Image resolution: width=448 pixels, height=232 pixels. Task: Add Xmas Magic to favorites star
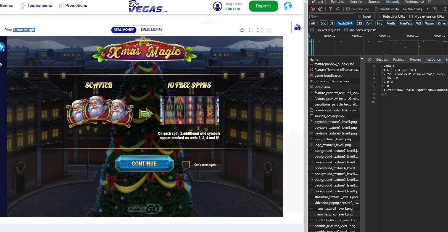(x=242, y=30)
